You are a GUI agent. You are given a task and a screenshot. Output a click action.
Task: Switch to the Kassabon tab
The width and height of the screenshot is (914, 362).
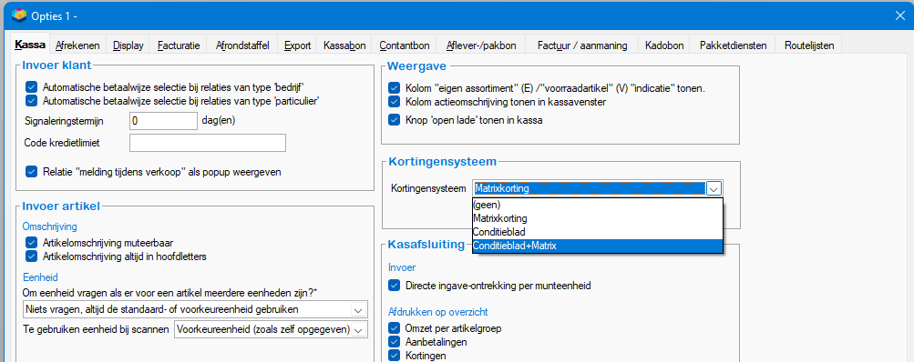344,45
